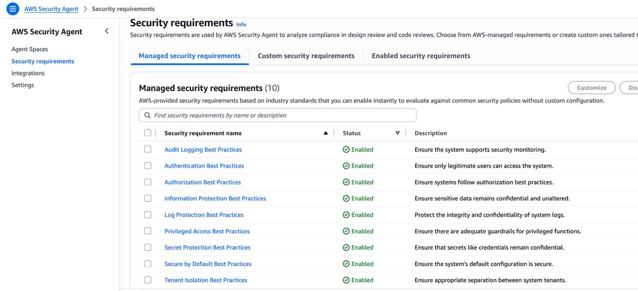Click Enabled status icon for Audit Logging
This screenshot has width=638, height=291.
click(346, 149)
